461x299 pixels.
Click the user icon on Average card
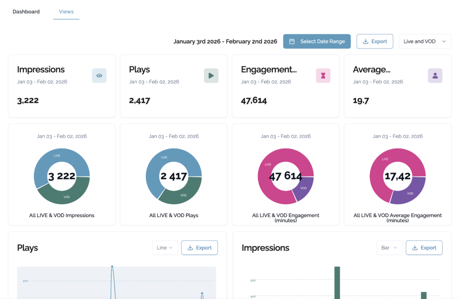[435, 76]
